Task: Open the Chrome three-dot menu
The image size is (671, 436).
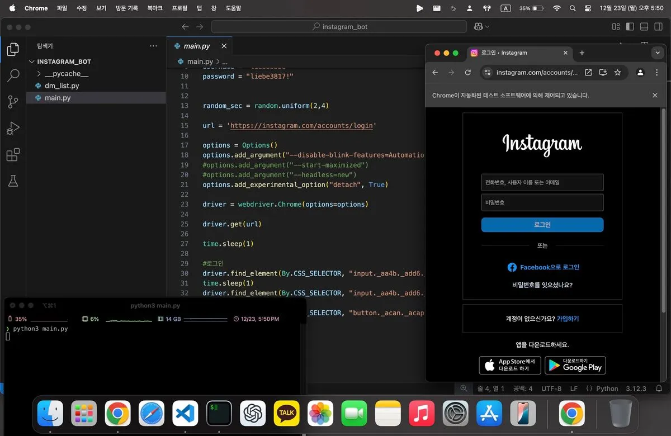Action: pyautogui.click(x=656, y=73)
